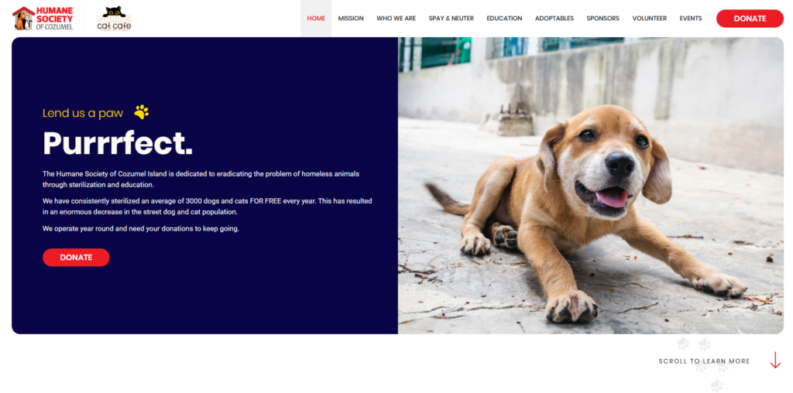Open the Mission page from navigation
Viewport: 793px width, 393px height.
click(x=351, y=19)
